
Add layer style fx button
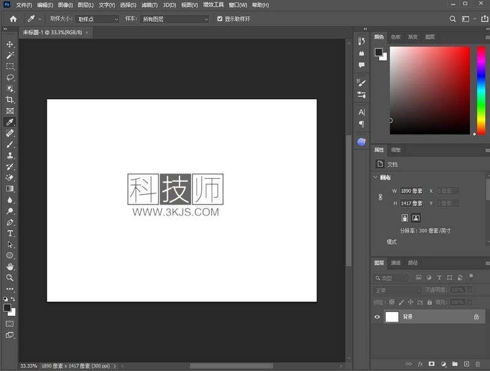pyautogui.click(x=420, y=364)
